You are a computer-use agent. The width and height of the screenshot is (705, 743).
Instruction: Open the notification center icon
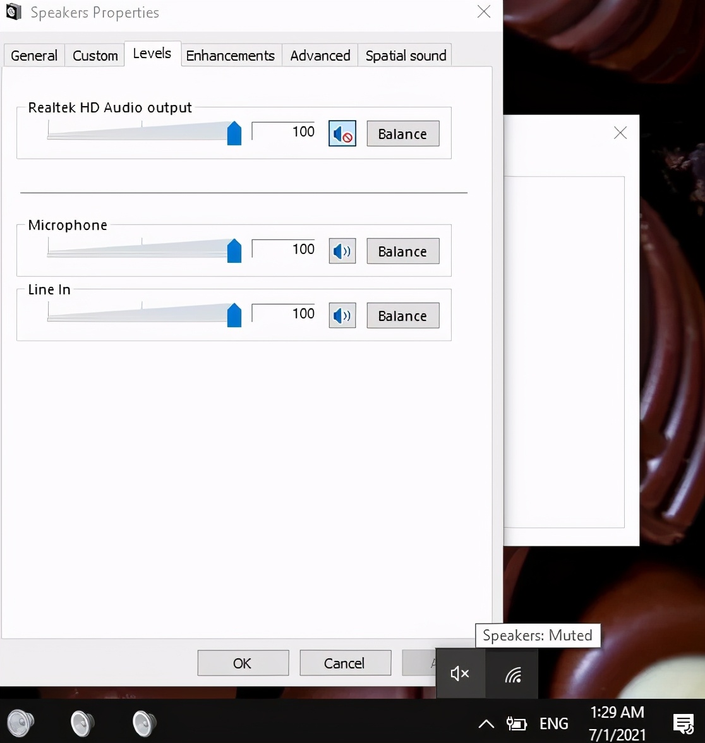pyautogui.click(x=684, y=723)
